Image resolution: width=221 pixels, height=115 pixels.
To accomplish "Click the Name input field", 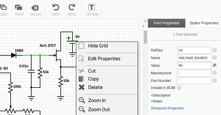I will [194, 58].
